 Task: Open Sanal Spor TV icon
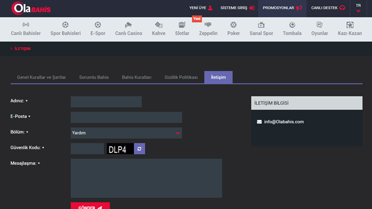(261, 25)
